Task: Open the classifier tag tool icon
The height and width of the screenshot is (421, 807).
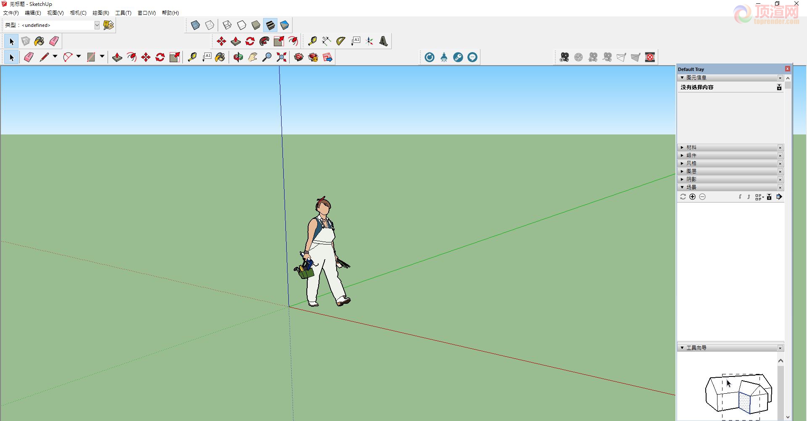Action: (108, 25)
